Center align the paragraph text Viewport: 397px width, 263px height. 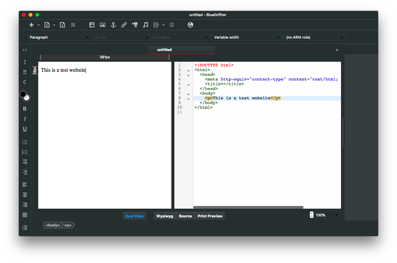pyautogui.click(x=25, y=195)
